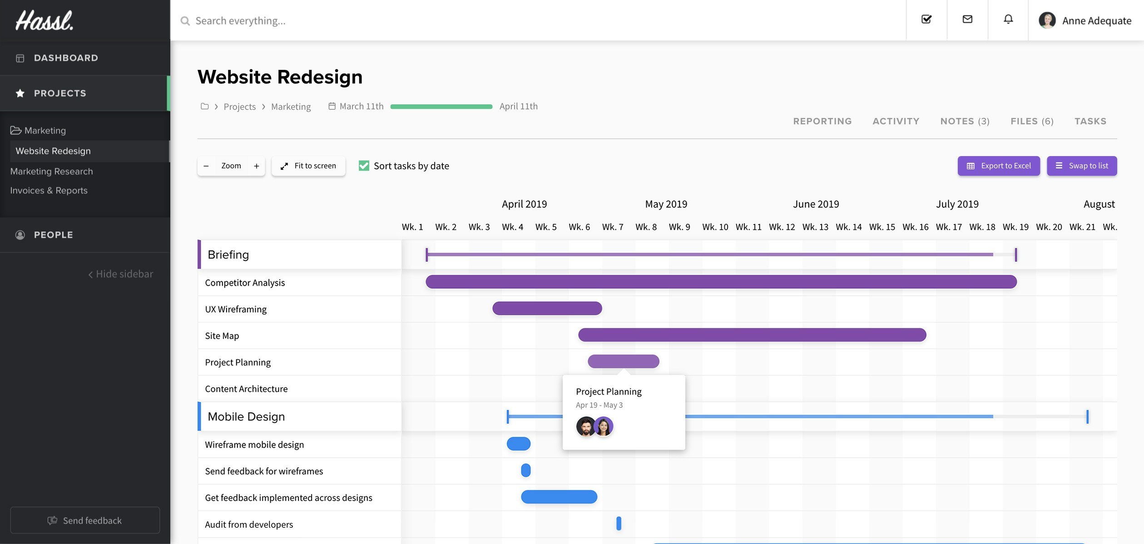The image size is (1144, 544).
Task: Click the Hassl logo
Action: tap(45, 20)
